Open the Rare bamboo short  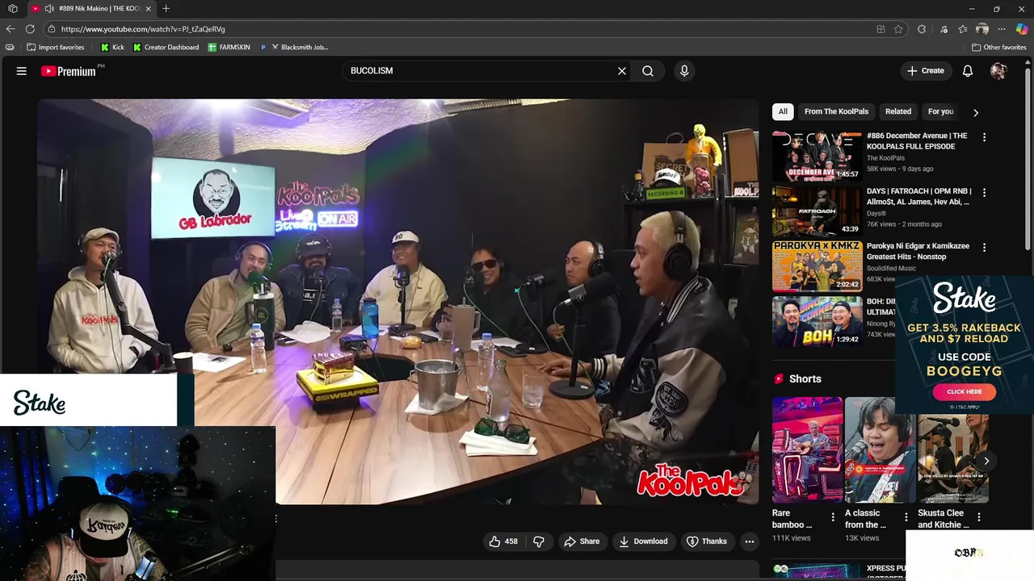coord(807,449)
